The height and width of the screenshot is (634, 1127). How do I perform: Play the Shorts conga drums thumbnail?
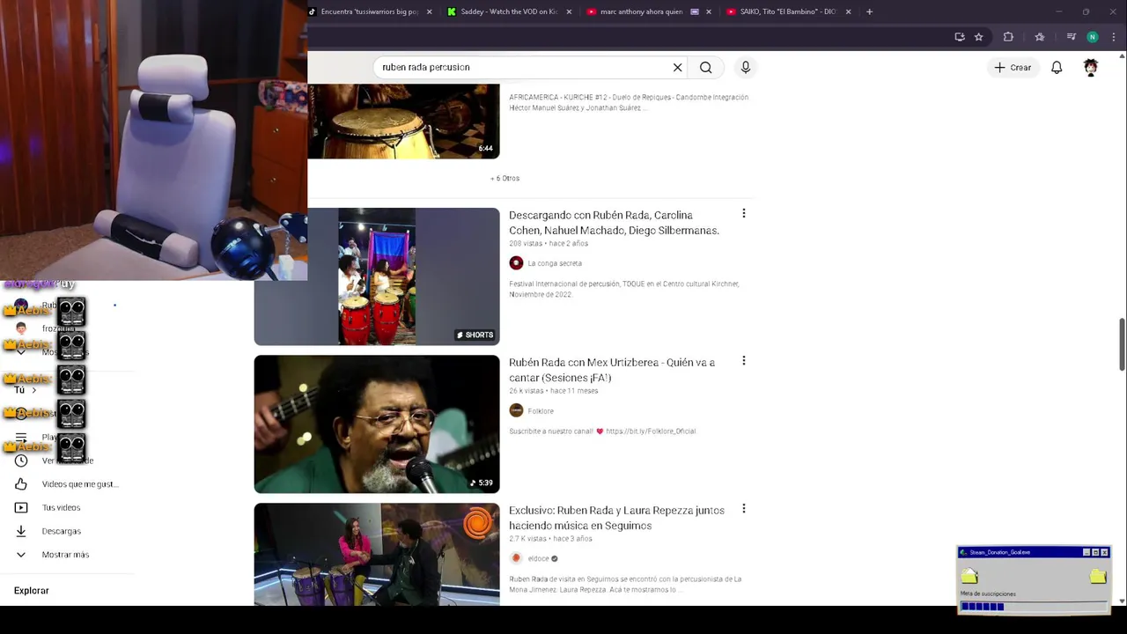click(x=377, y=276)
